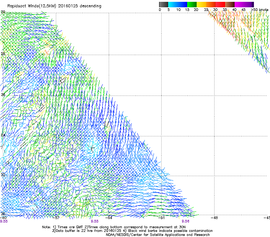Select the '22' latitude axis label

point(3,175)
